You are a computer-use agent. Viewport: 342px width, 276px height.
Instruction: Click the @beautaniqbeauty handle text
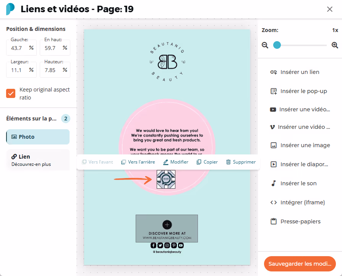click(167, 252)
